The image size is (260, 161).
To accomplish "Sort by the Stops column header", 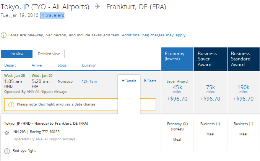I will point(62,65).
